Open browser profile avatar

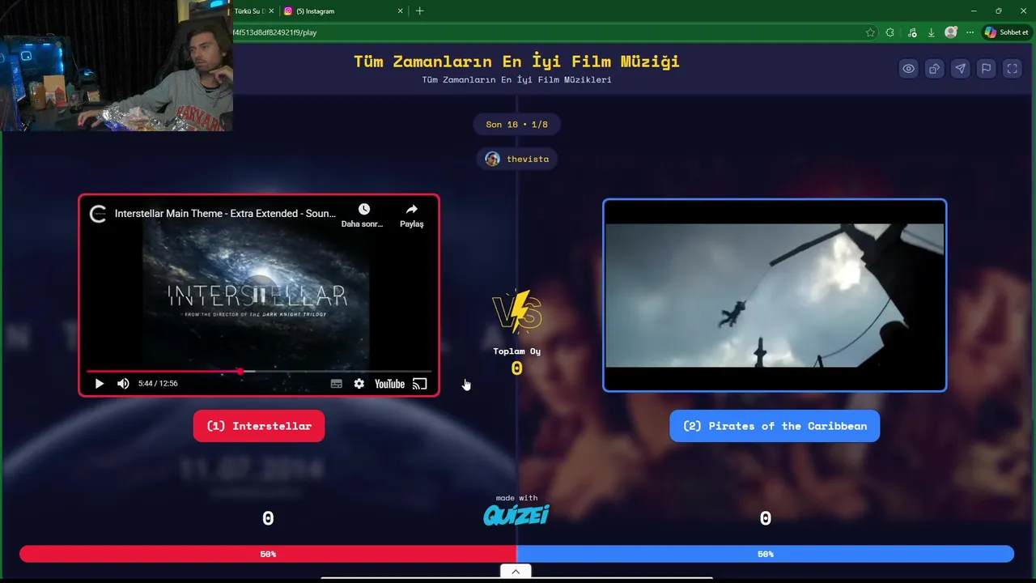click(x=951, y=32)
